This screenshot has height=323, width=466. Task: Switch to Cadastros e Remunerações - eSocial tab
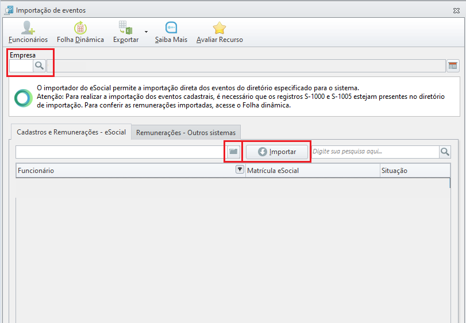pyautogui.click(x=71, y=132)
